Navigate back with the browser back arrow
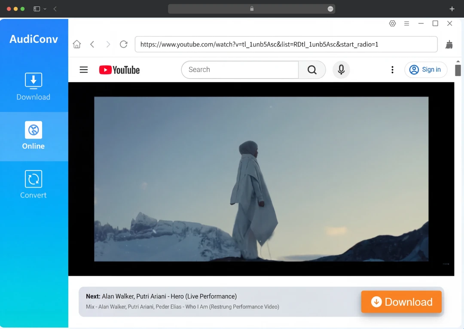 point(92,44)
